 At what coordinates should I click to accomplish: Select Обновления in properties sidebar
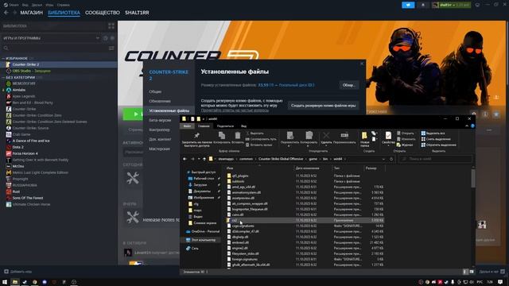160,101
